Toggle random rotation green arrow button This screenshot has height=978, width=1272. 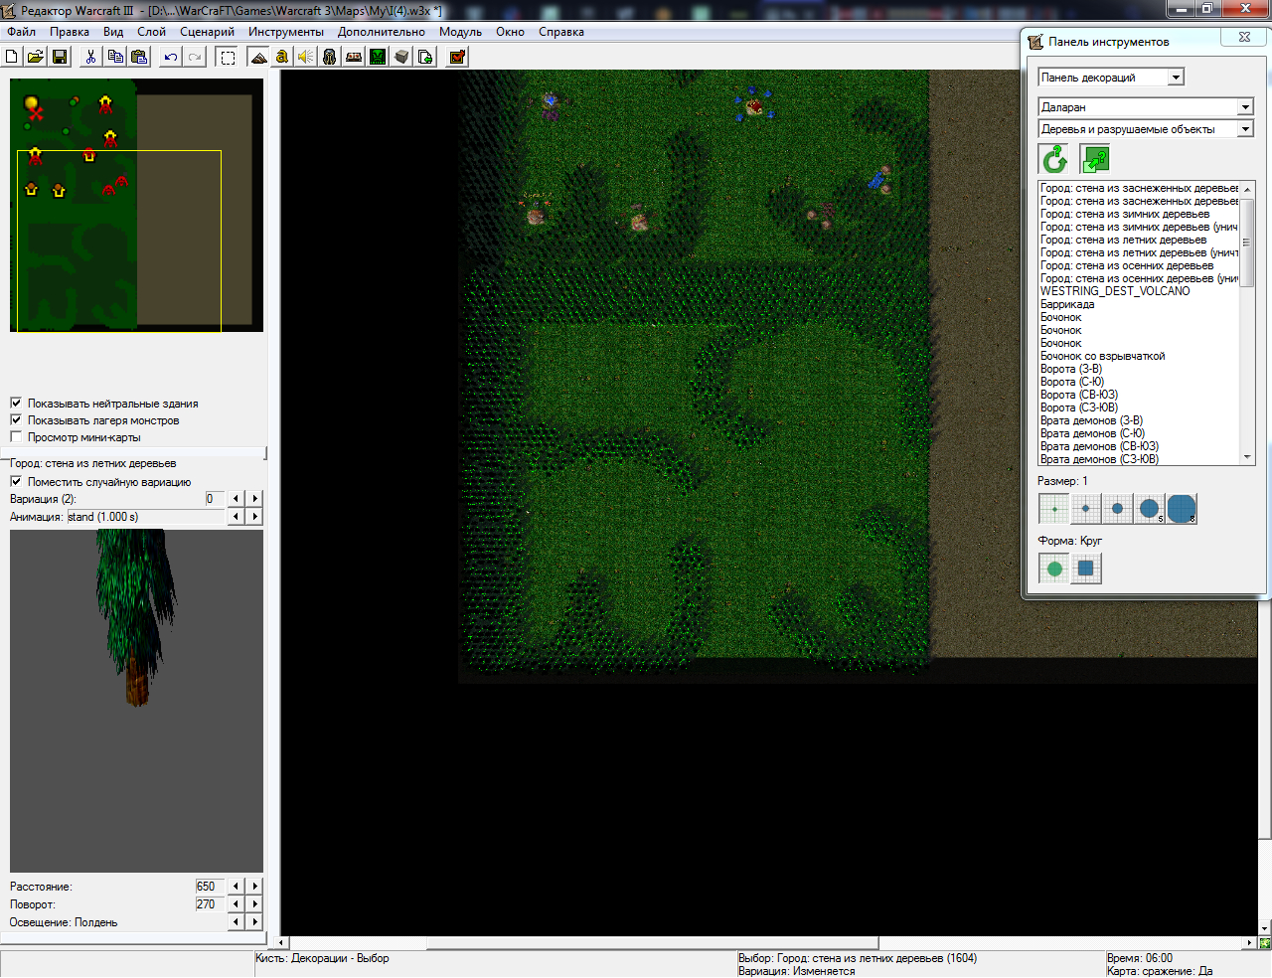coord(1054,159)
